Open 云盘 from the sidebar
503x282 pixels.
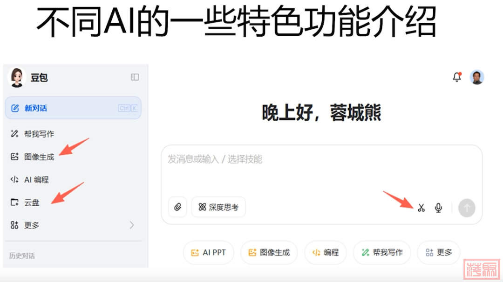(x=32, y=203)
